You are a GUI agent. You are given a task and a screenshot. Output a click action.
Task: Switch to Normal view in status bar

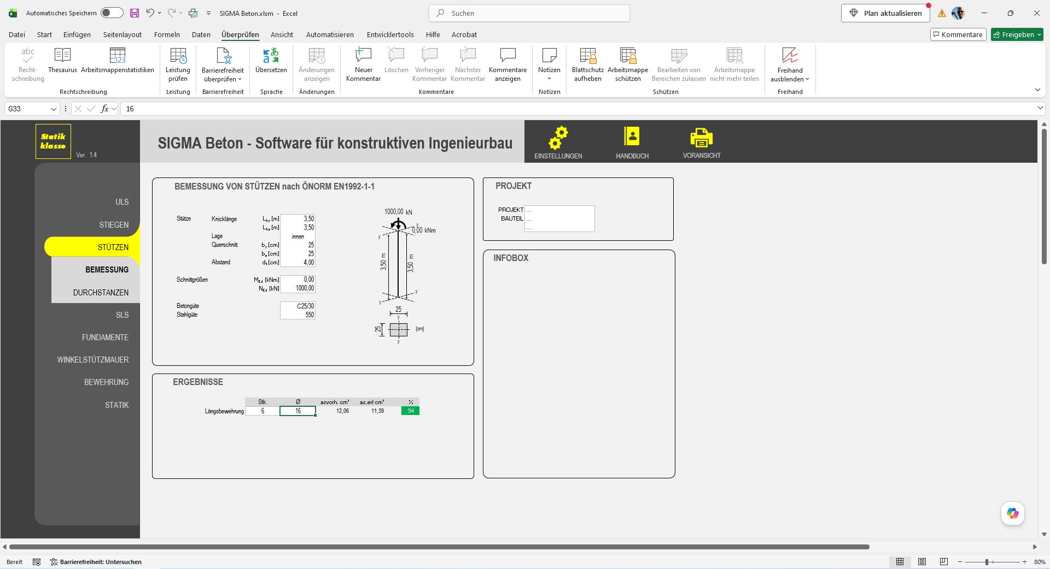coord(900,562)
